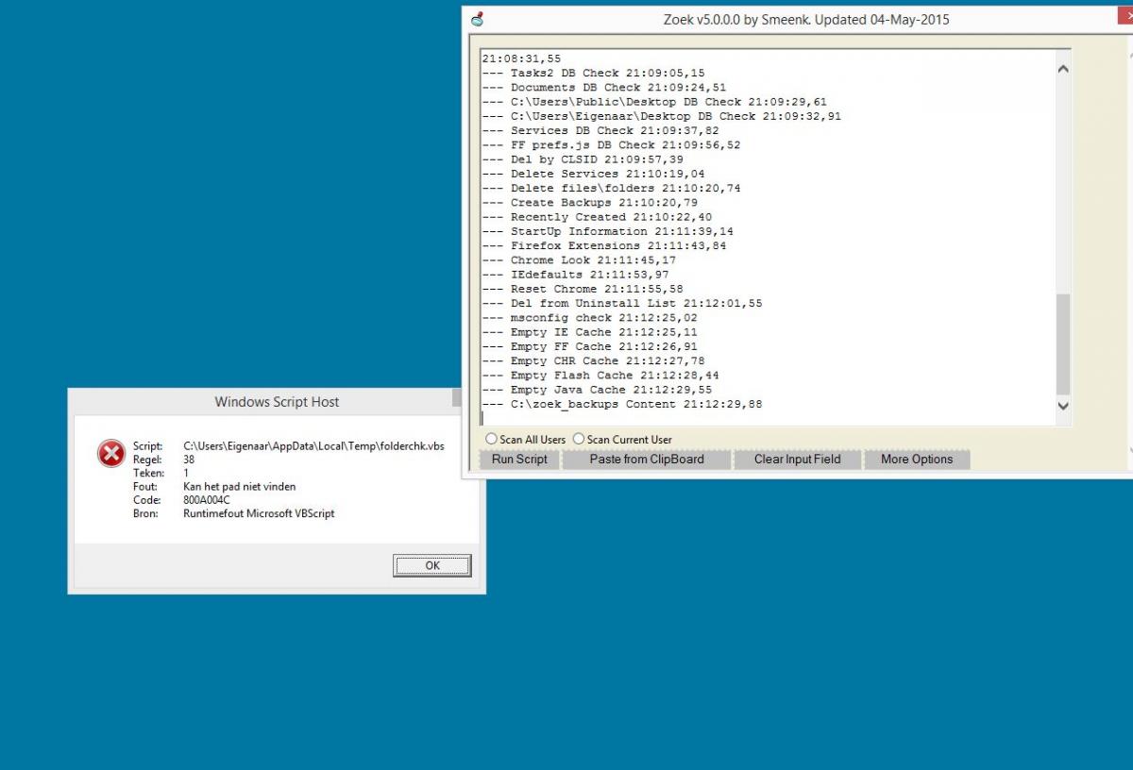
Task: Click the 'Create Backups' log line
Action: pyautogui.click(x=590, y=203)
